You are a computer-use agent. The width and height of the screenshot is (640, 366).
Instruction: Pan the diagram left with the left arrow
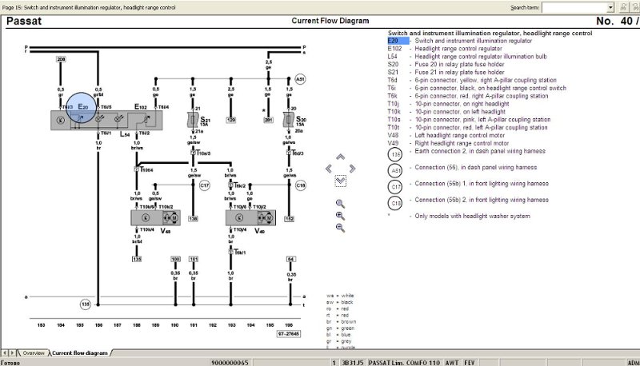click(329, 169)
